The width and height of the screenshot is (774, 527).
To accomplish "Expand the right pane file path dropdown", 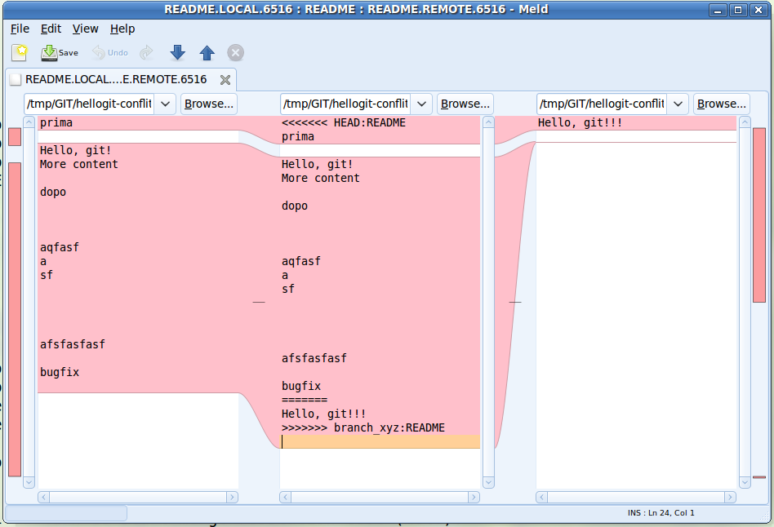I will [x=678, y=104].
